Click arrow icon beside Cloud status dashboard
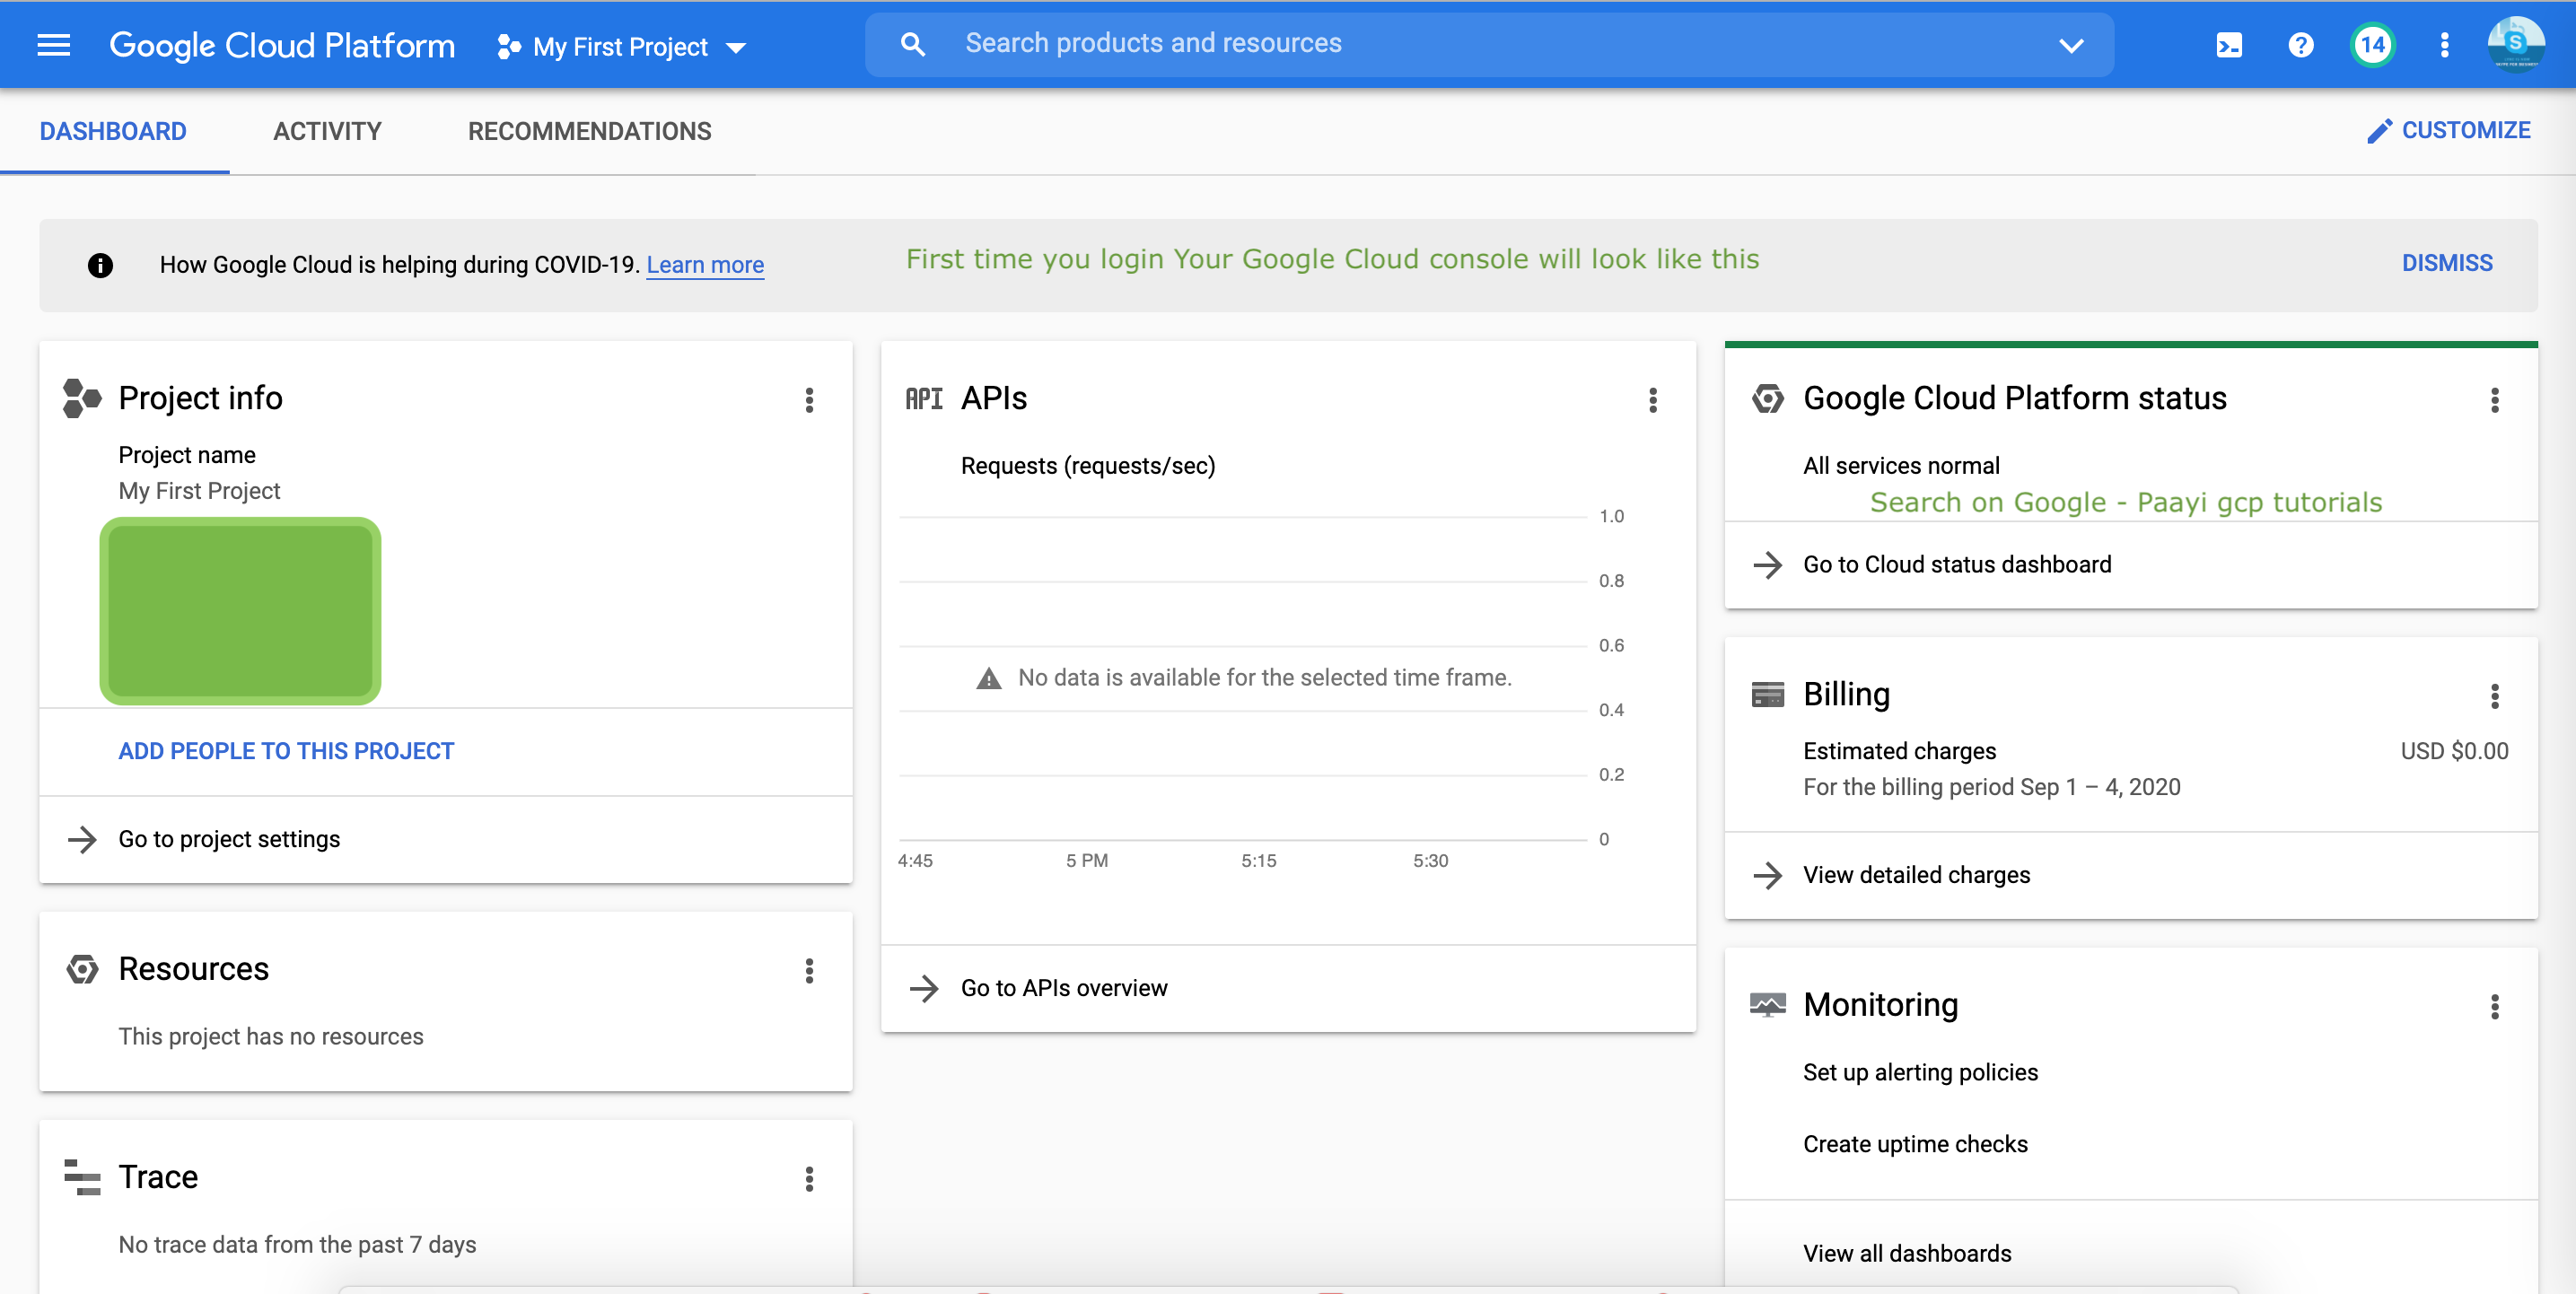The height and width of the screenshot is (1294, 2576). click(x=1768, y=565)
